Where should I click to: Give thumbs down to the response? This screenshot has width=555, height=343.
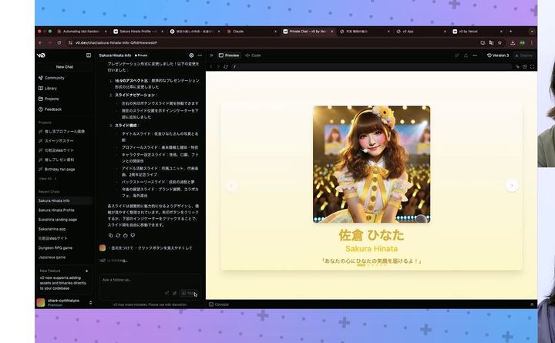pos(133,235)
